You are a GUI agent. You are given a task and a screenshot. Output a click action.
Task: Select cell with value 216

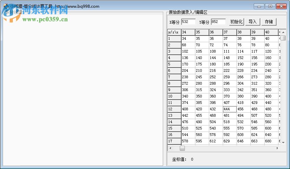click(x=216, y=71)
